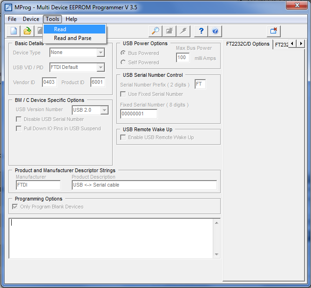
Task: Select the Self Powered radio button
Action: coord(123,62)
